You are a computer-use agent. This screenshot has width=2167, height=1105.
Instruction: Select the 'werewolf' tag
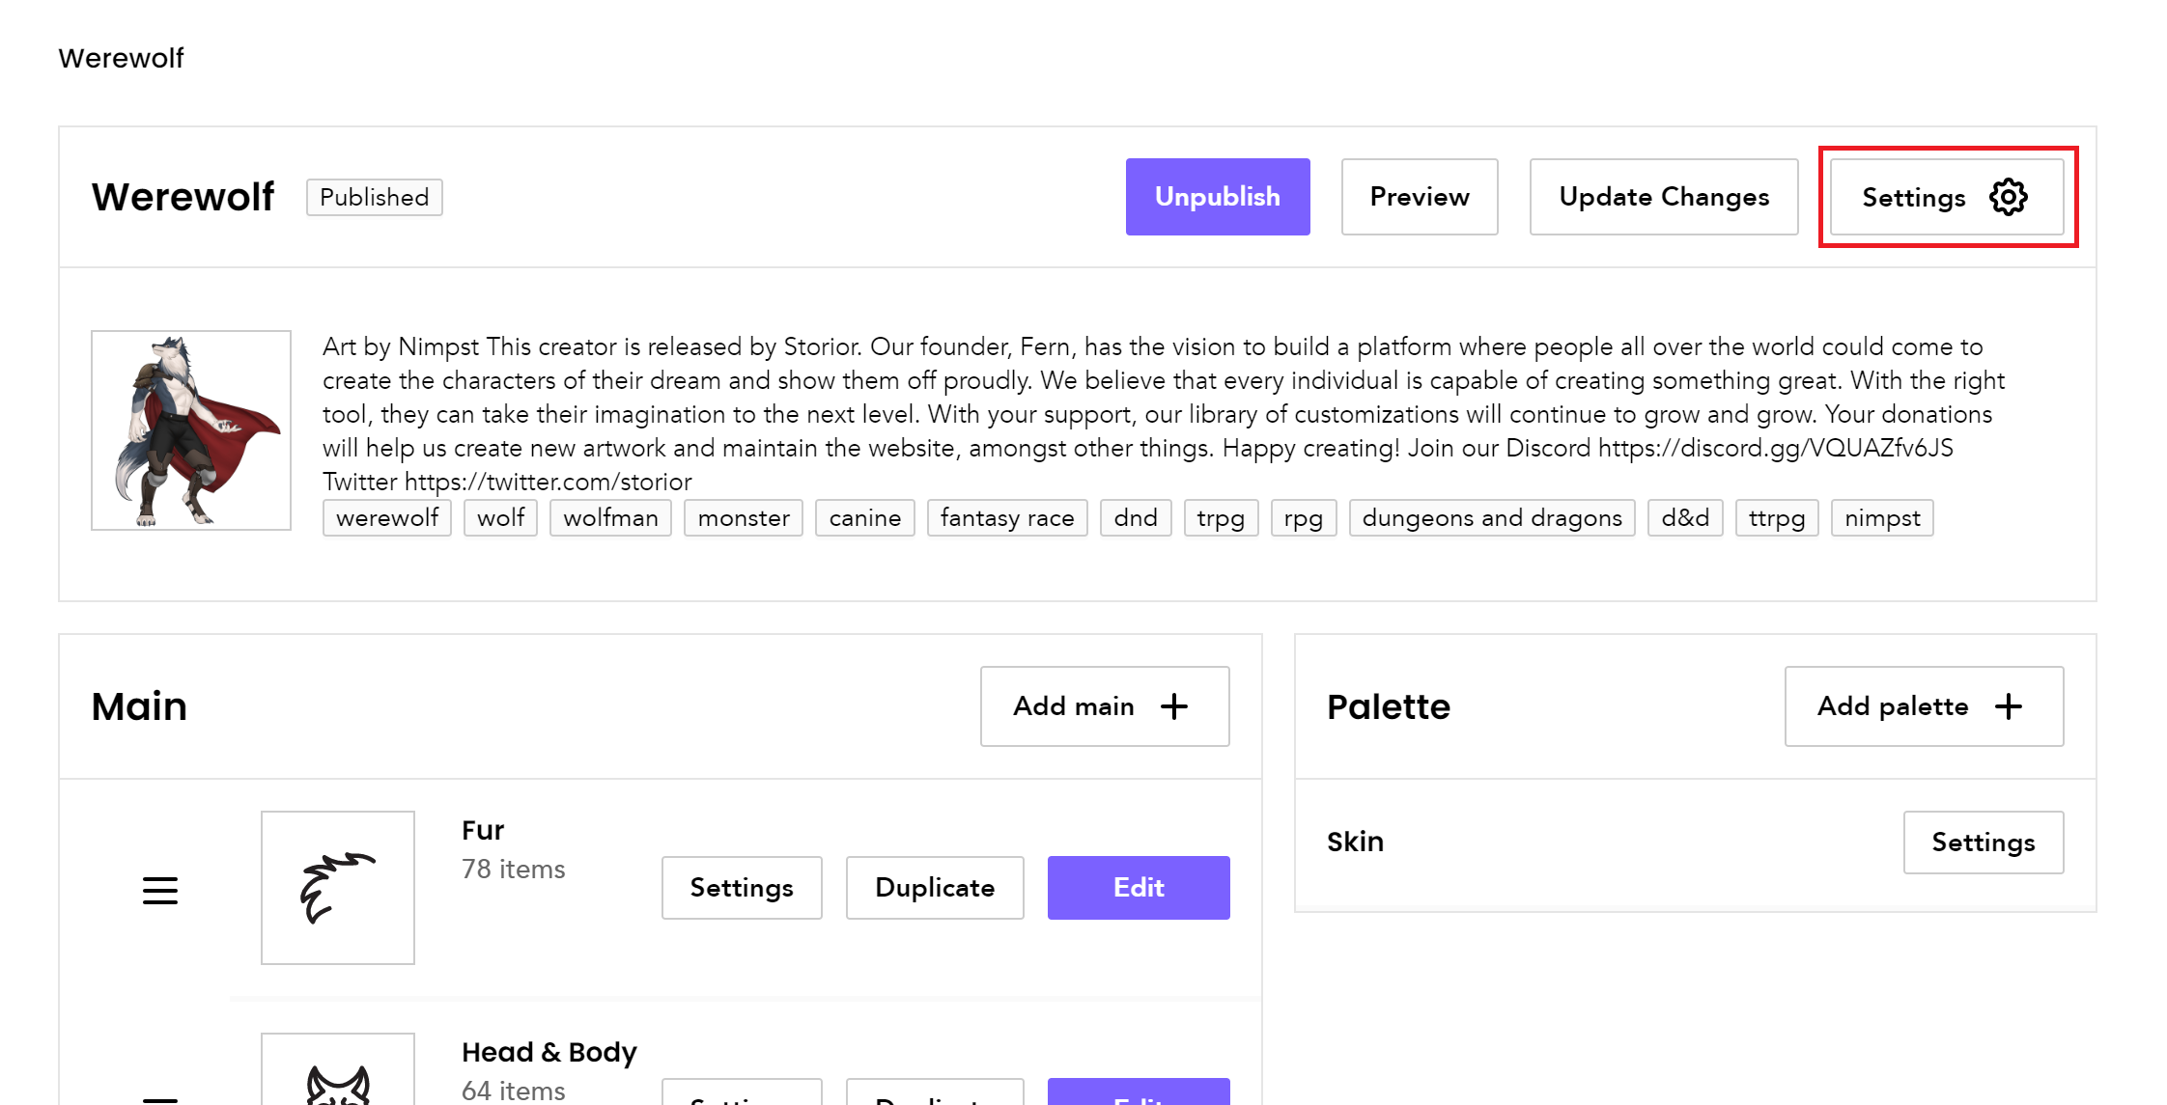[x=386, y=518]
